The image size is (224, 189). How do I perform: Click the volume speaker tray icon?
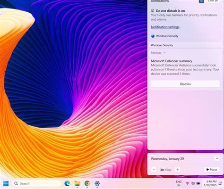[193, 183]
